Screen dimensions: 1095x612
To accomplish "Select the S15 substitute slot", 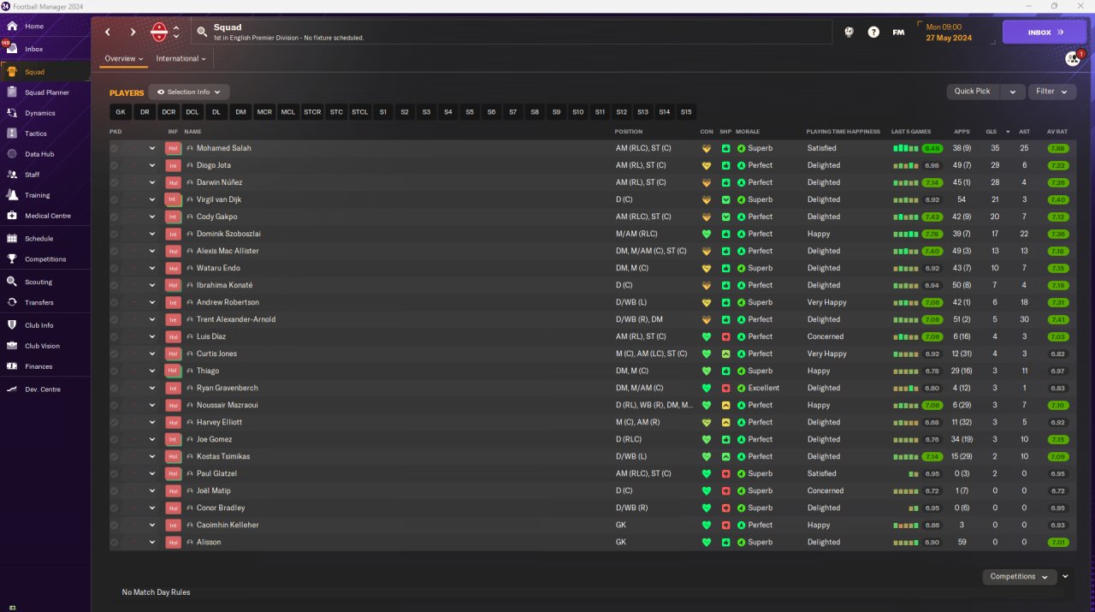I will [x=686, y=112].
